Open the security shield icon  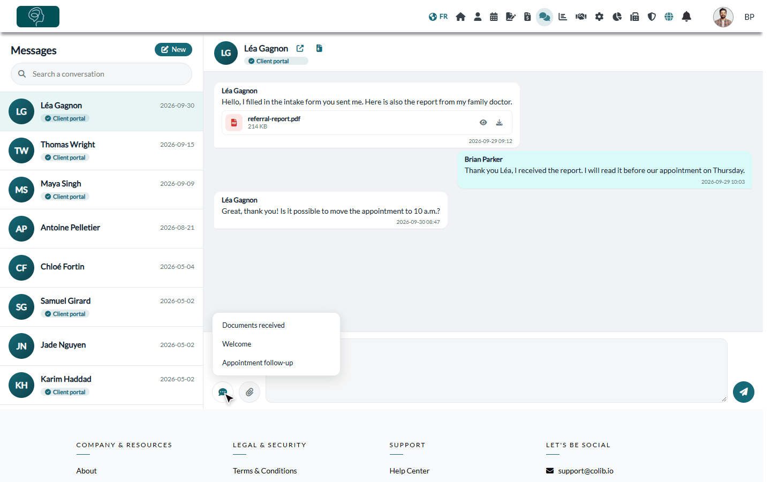pyautogui.click(x=652, y=17)
